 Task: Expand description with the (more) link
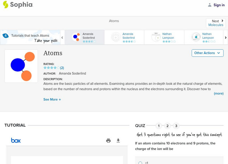coord(219,93)
